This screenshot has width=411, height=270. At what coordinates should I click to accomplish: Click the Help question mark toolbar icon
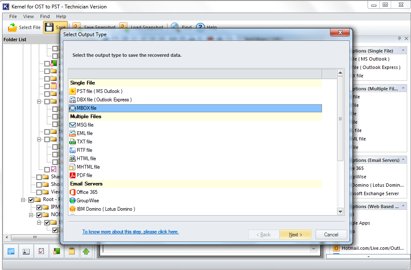(x=200, y=26)
